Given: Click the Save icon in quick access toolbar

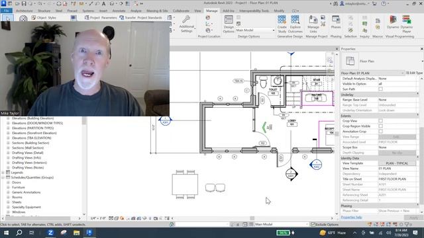Looking at the screenshot, I should tap(24, 4).
